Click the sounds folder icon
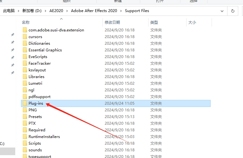The height and width of the screenshot is (158, 243). coord(25,150)
